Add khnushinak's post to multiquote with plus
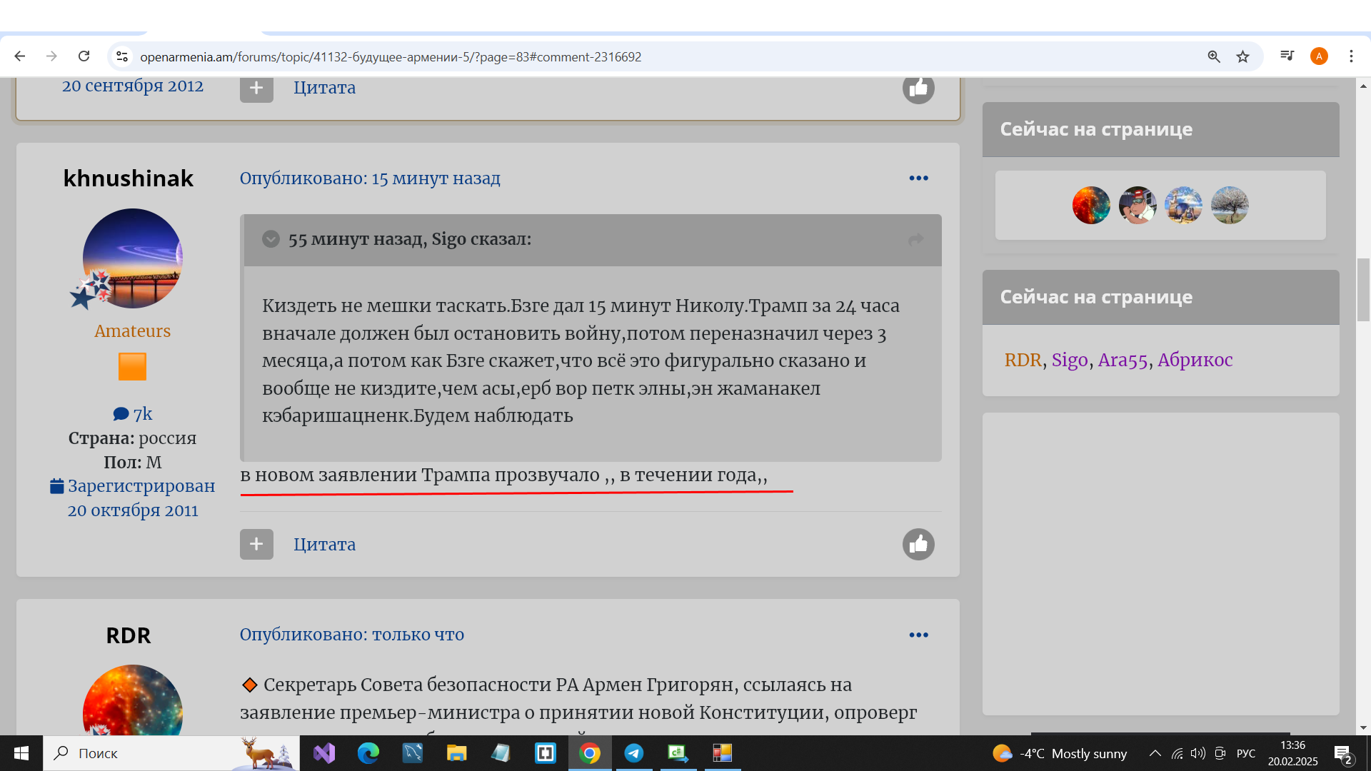The width and height of the screenshot is (1371, 771). click(256, 544)
